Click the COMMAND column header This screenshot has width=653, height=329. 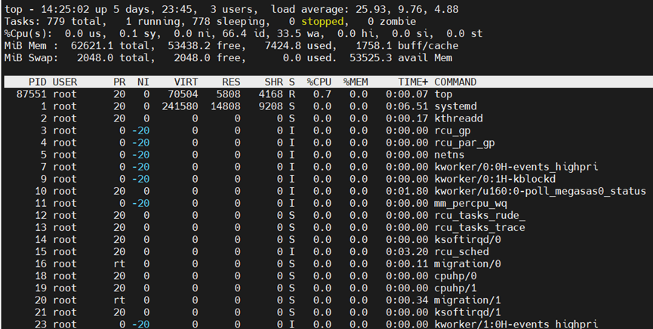(455, 82)
